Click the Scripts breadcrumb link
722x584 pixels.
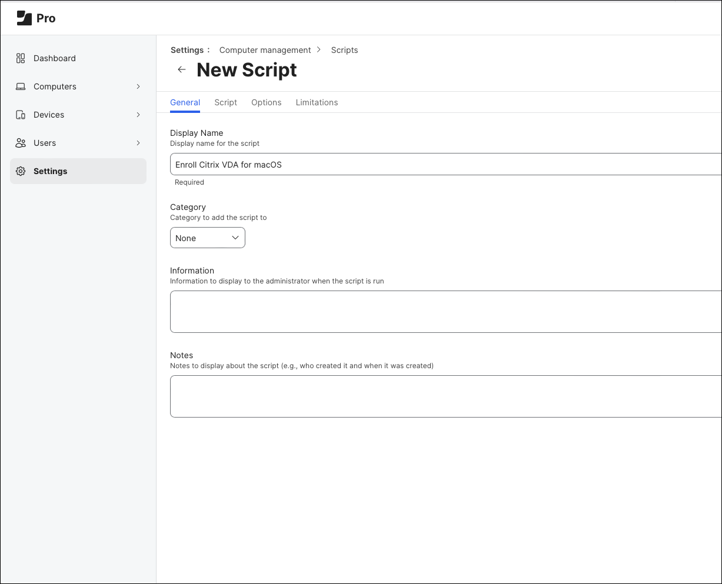click(344, 50)
